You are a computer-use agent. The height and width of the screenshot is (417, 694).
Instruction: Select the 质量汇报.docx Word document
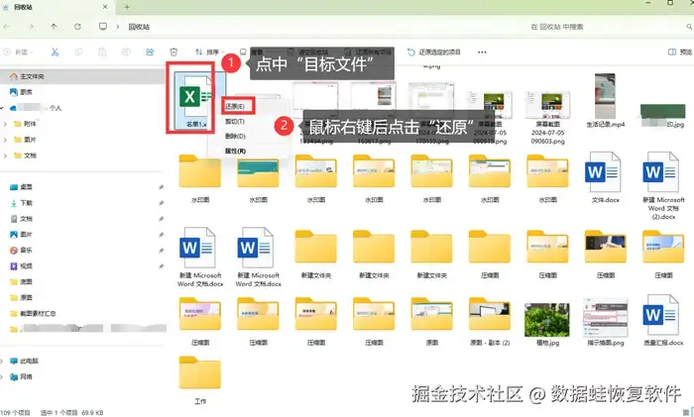pos(663,320)
